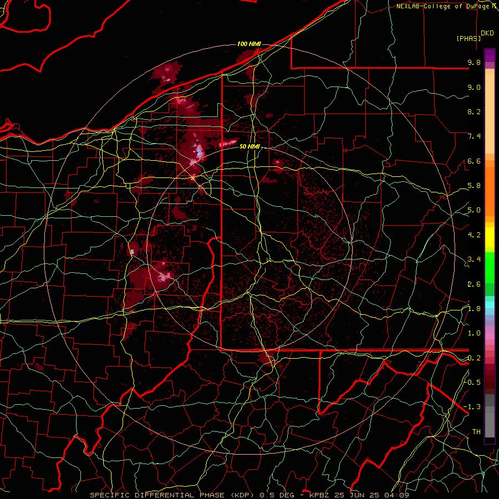Pick the 3.4 legend value

(x=474, y=259)
